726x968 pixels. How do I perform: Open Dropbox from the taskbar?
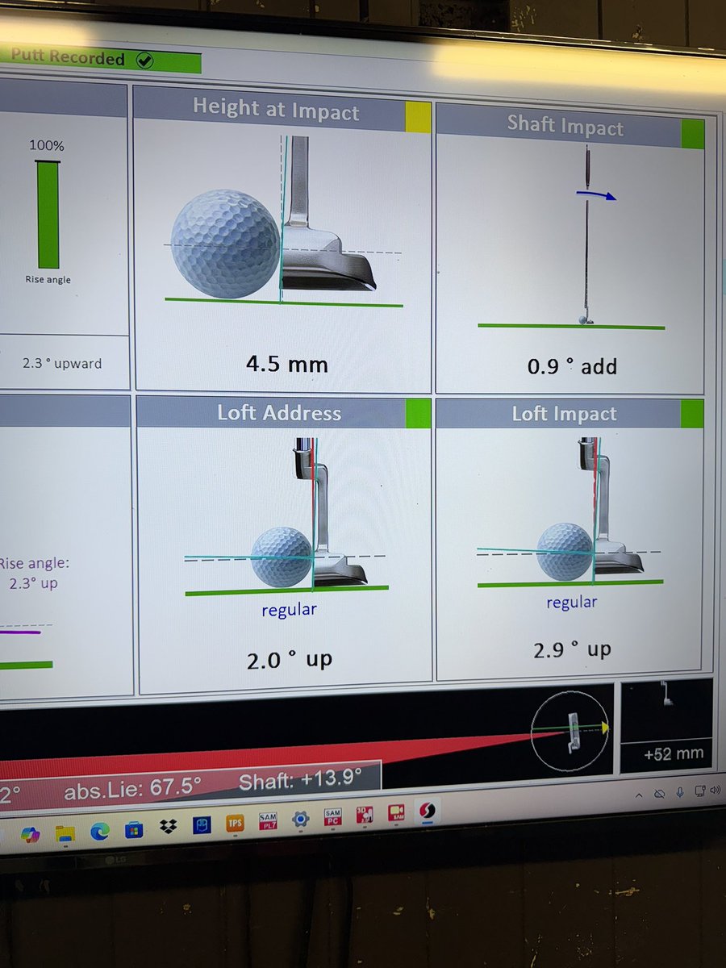pos(168,828)
